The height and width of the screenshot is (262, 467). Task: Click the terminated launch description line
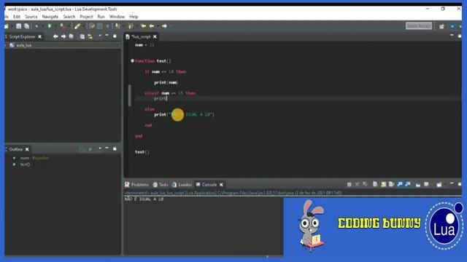tap(233, 193)
